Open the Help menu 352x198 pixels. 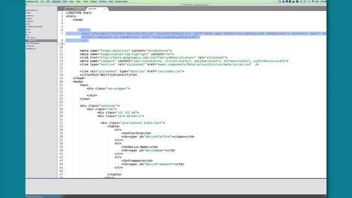pos(111,2)
